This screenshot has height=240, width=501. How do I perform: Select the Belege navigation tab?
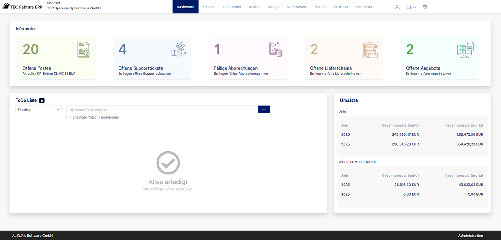273,7
